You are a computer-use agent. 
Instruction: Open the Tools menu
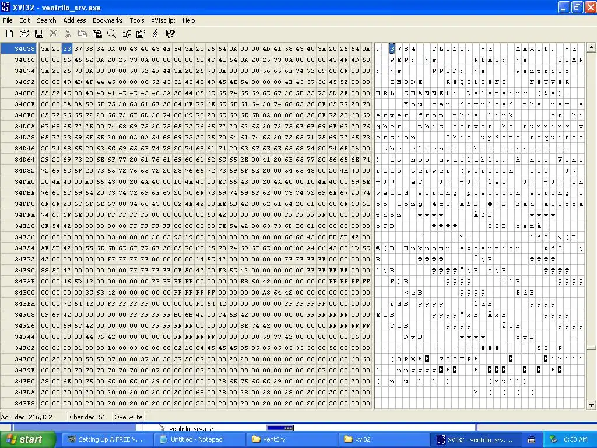136,20
